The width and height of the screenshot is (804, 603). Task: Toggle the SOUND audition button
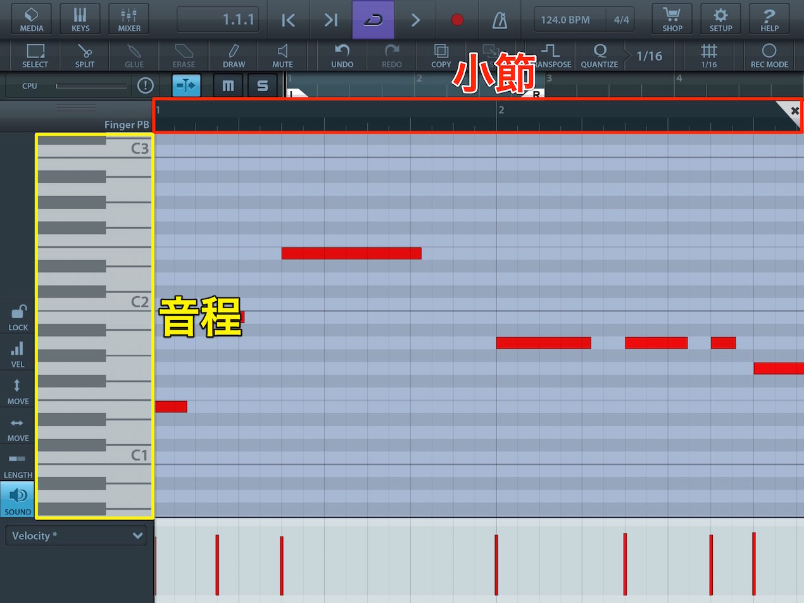coord(18,500)
